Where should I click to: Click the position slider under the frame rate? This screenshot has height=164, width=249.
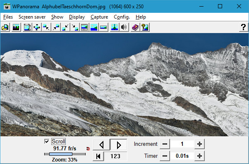65,154
